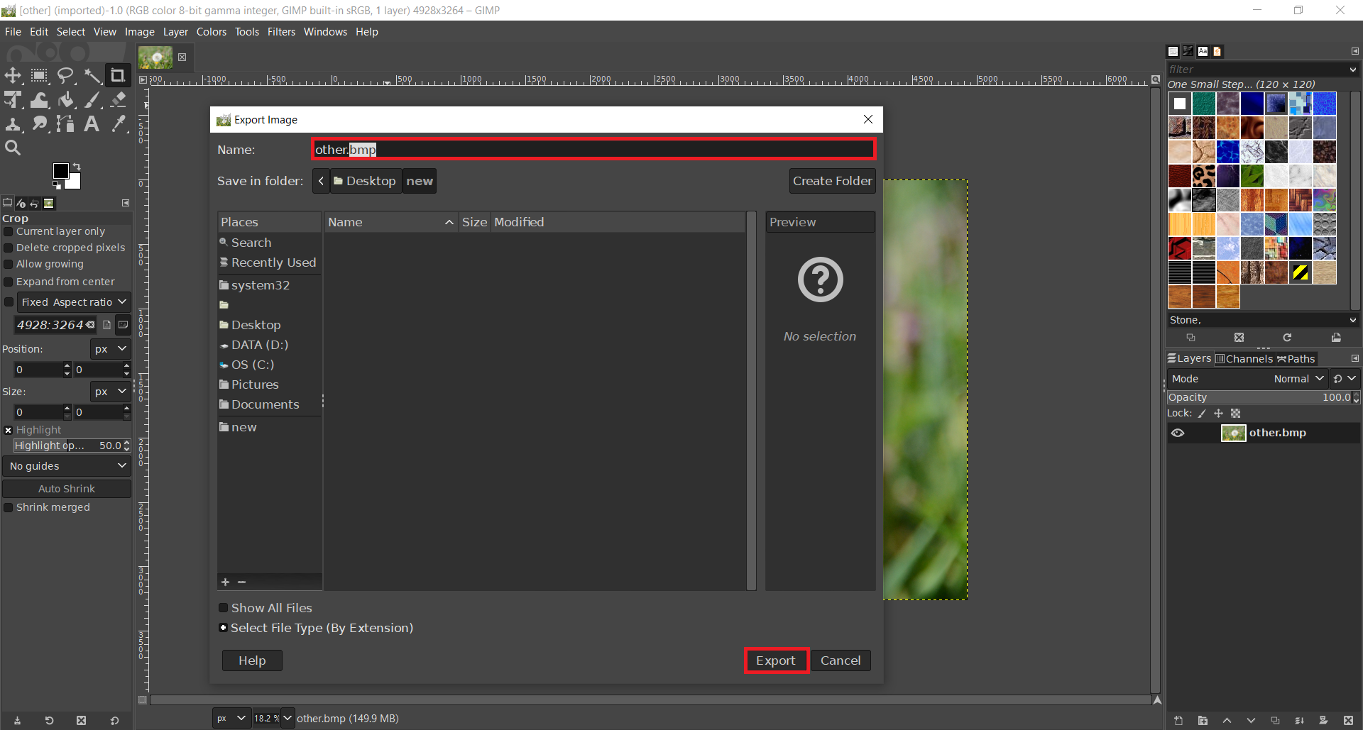Viewport: 1363px width, 730px height.
Task: Open the No guides dropdown
Action: [67, 466]
